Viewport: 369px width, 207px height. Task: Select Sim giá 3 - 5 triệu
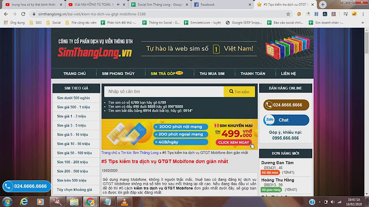point(76,126)
